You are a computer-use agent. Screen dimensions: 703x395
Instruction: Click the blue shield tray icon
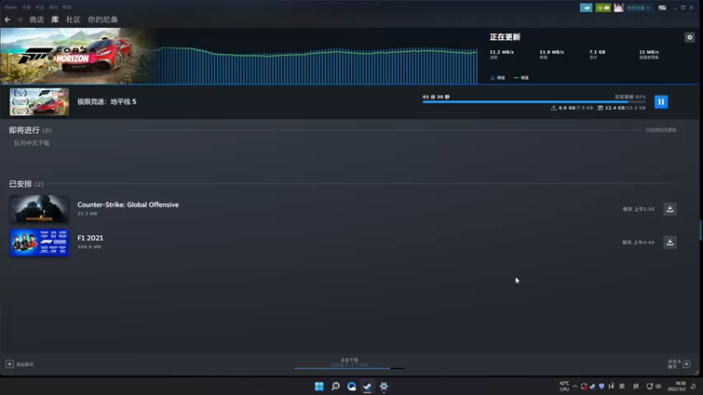(x=601, y=386)
